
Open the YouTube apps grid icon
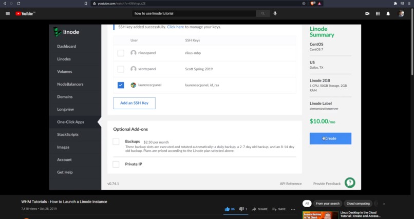[x=378, y=13]
